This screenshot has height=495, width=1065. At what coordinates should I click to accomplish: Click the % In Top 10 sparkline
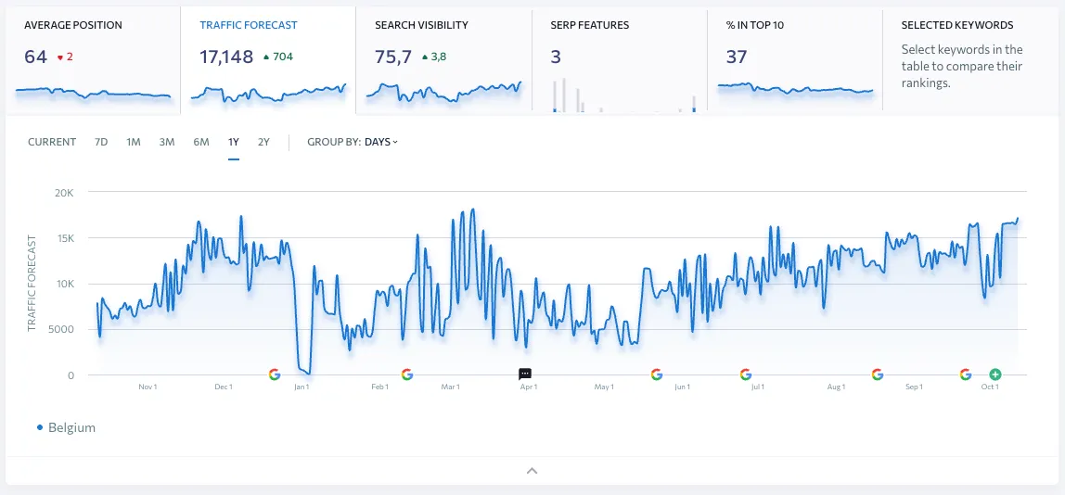795,88
